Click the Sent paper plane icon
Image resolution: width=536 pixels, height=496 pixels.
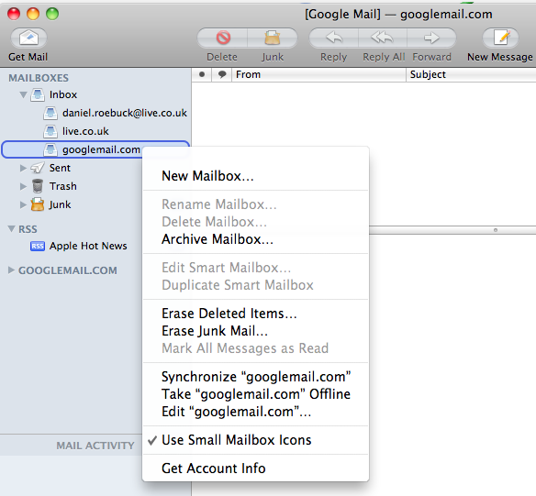pos(38,168)
